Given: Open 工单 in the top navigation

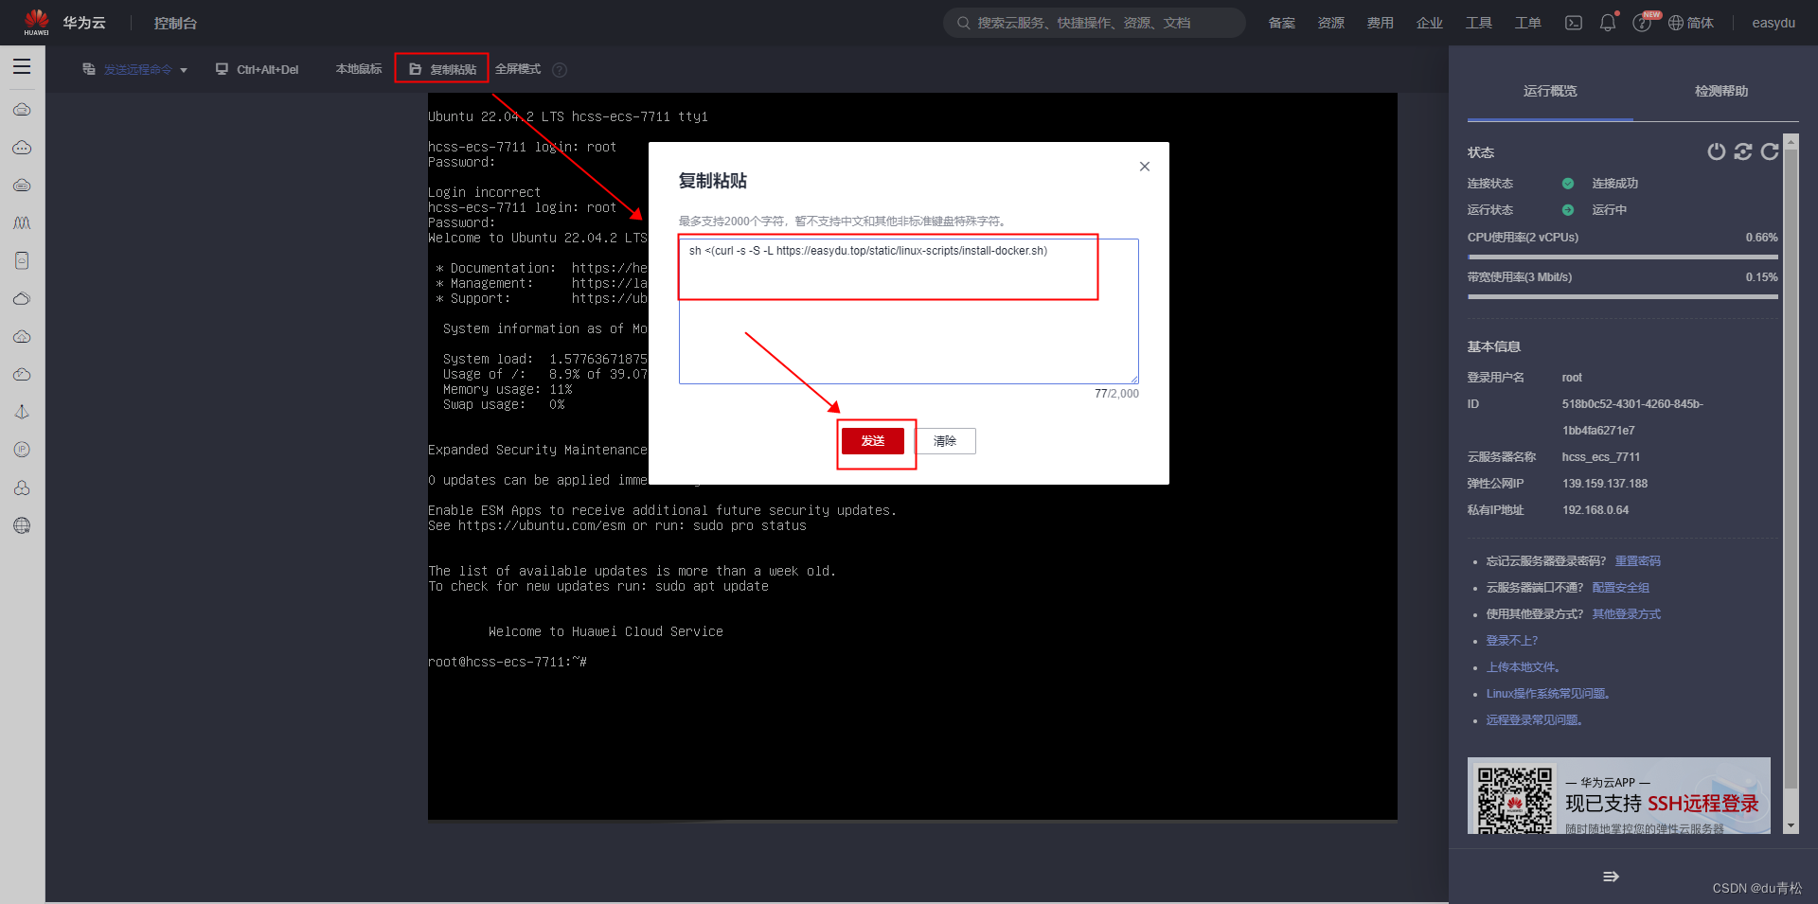Looking at the screenshot, I should (x=1528, y=23).
